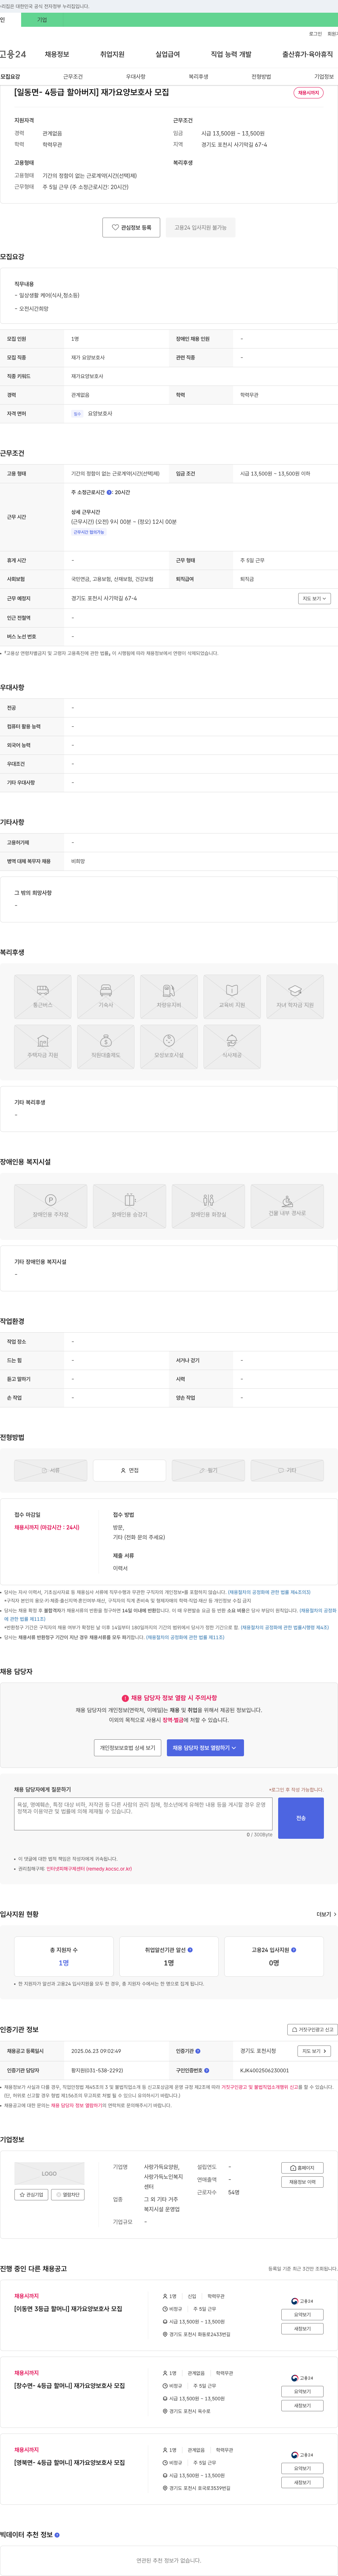Click the 더보기 link in 입사지원 현황
The width and height of the screenshot is (338, 2576).
tap(326, 1914)
